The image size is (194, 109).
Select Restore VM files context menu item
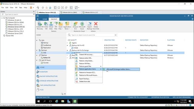pyautogui.click(x=89, y=64)
